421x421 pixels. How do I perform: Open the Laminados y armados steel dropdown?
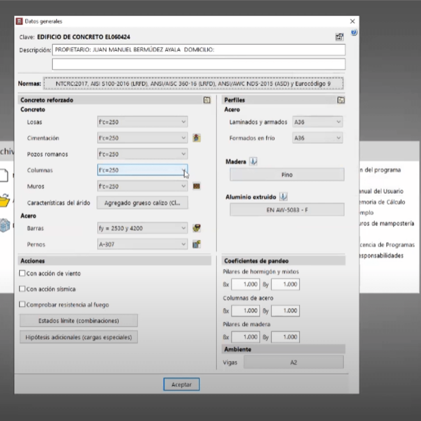[x=317, y=122]
